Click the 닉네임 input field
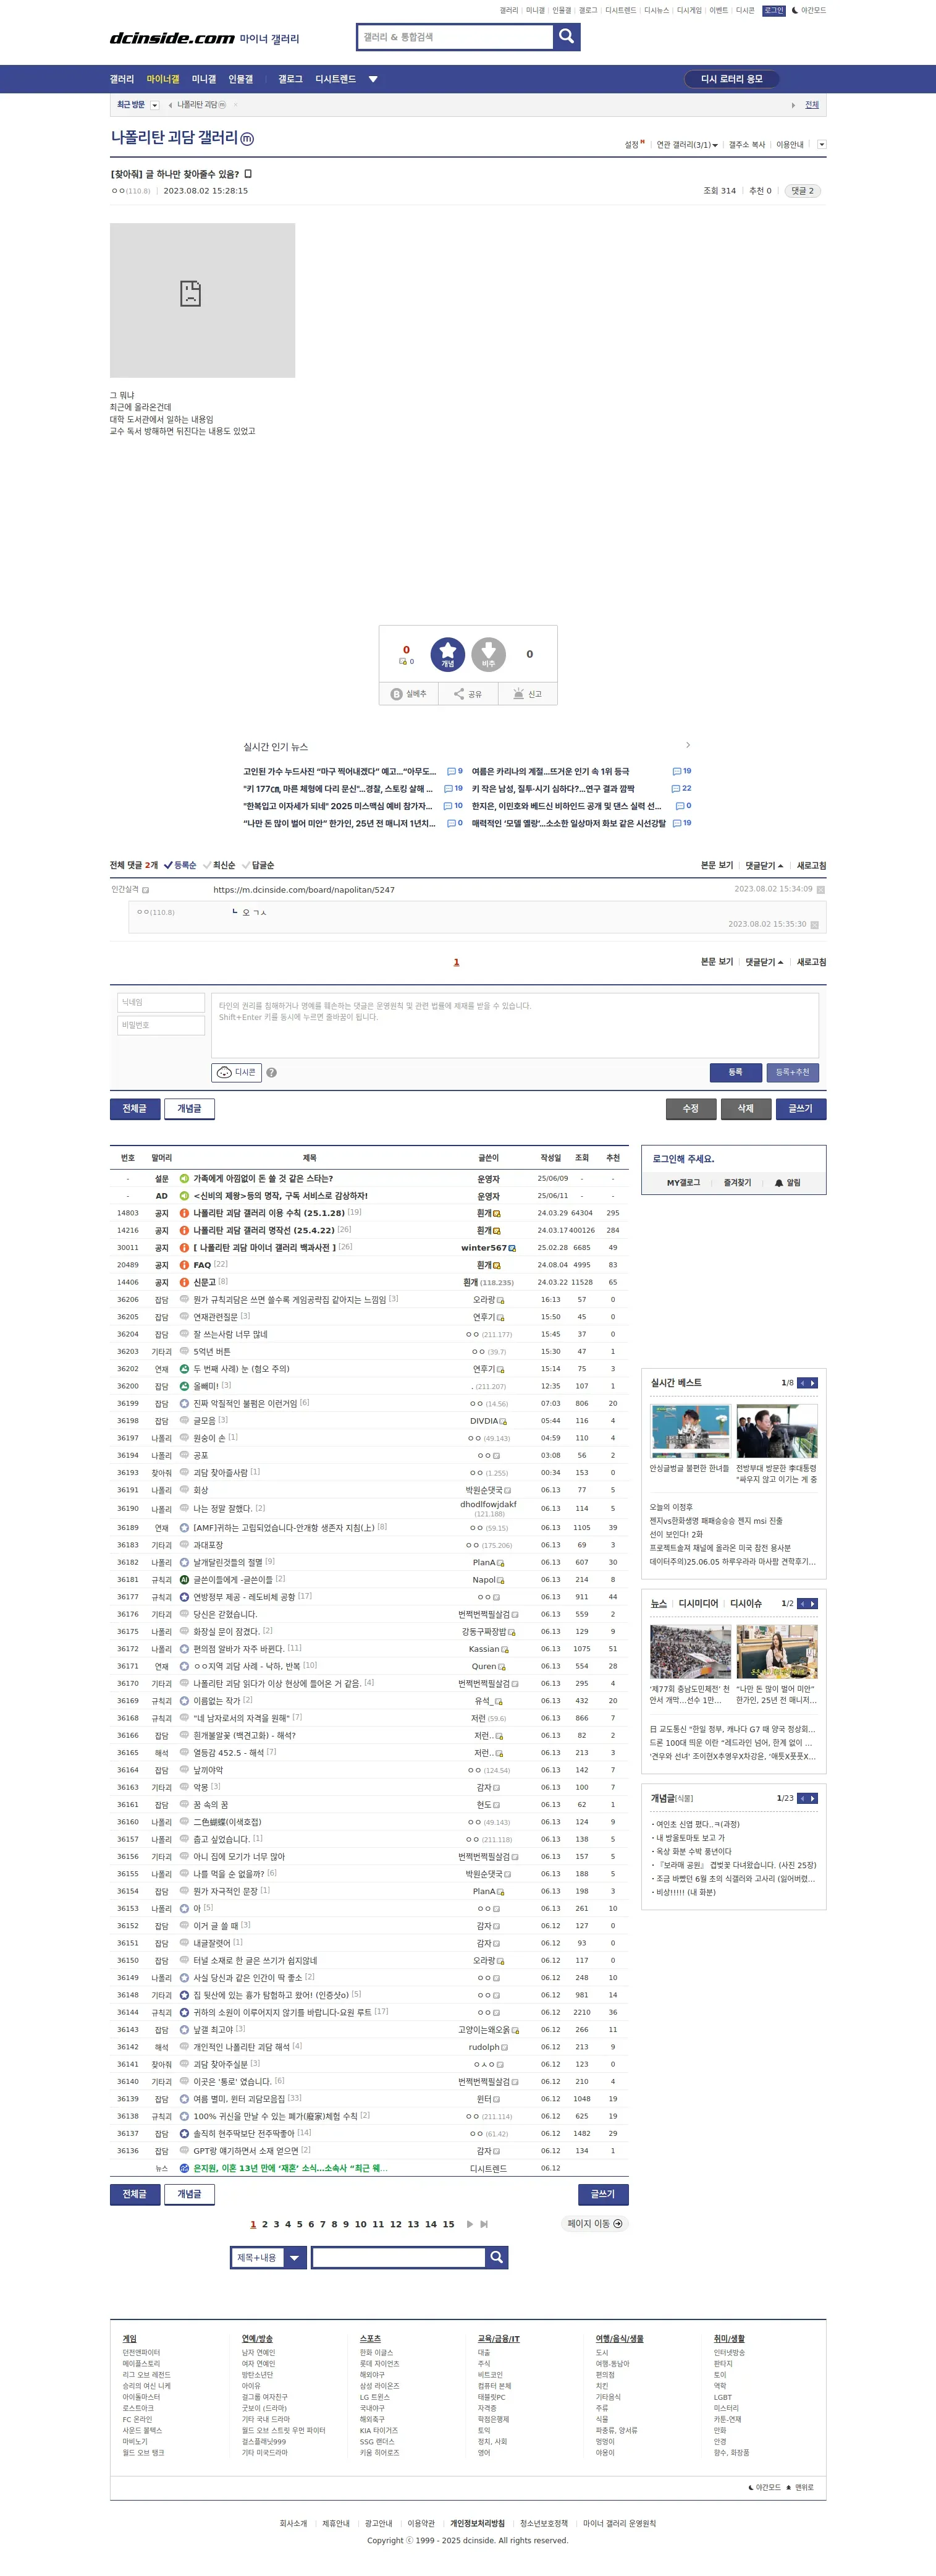This screenshot has height=2576, width=936. pos(161,1002)
